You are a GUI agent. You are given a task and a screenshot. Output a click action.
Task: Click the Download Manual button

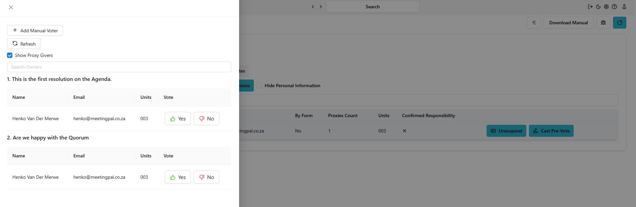[x=568, y=23]
